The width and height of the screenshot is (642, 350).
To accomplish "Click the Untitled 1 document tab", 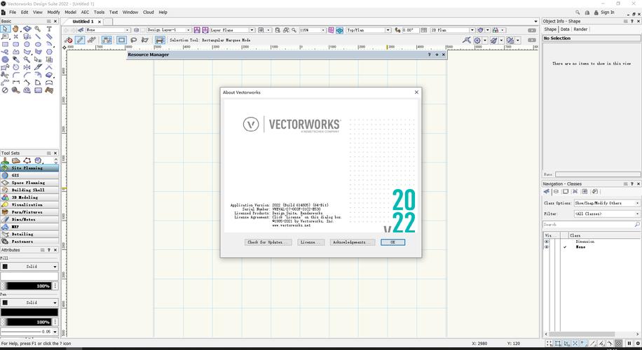I will 83,21.
